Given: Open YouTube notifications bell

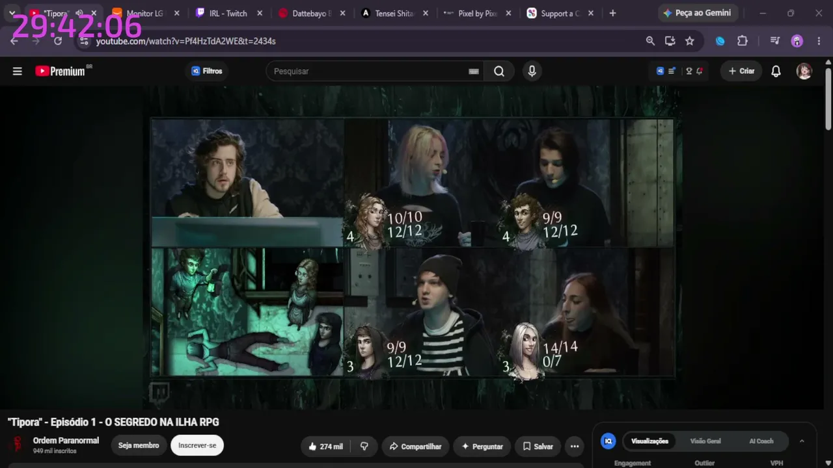Looking at the screenshot, I should point(776,71).
